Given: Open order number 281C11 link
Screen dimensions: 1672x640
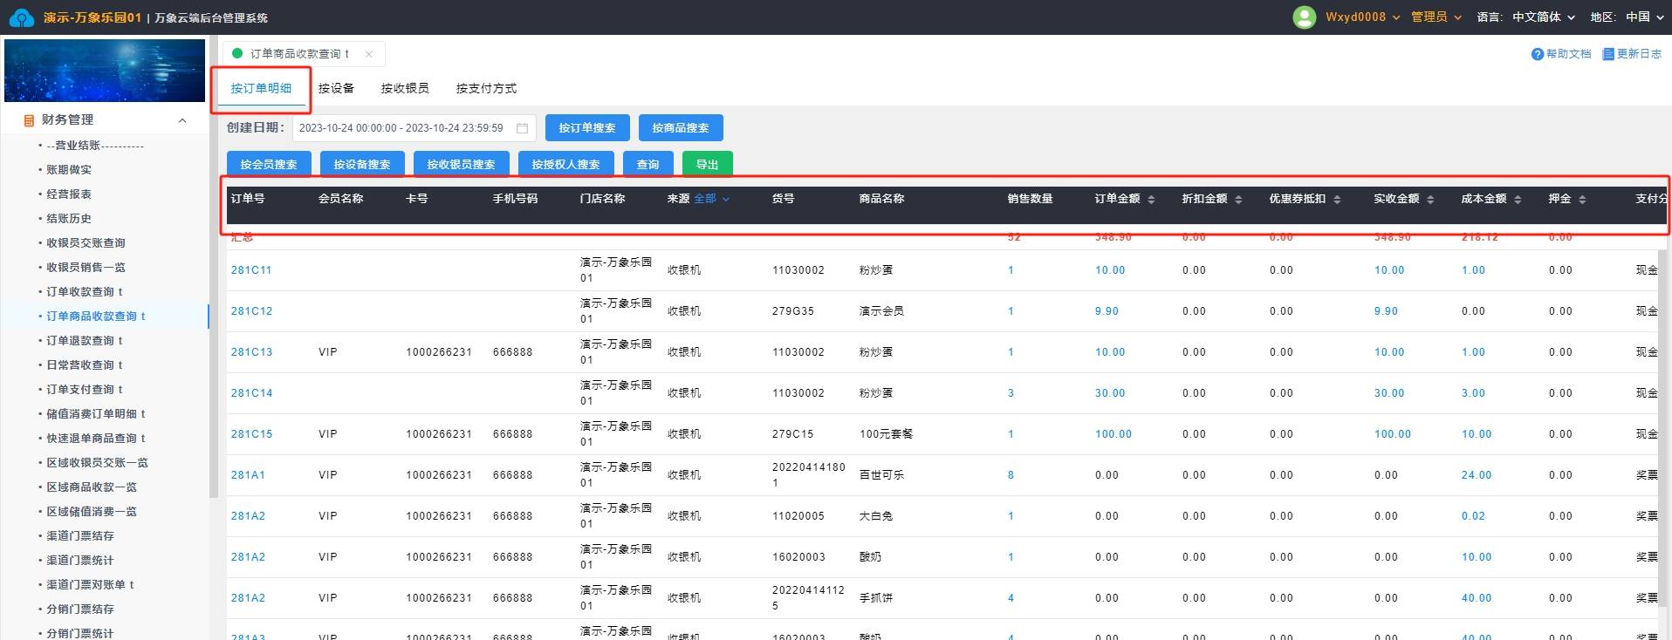Looking at the screenshot, I should click(251, 270).
